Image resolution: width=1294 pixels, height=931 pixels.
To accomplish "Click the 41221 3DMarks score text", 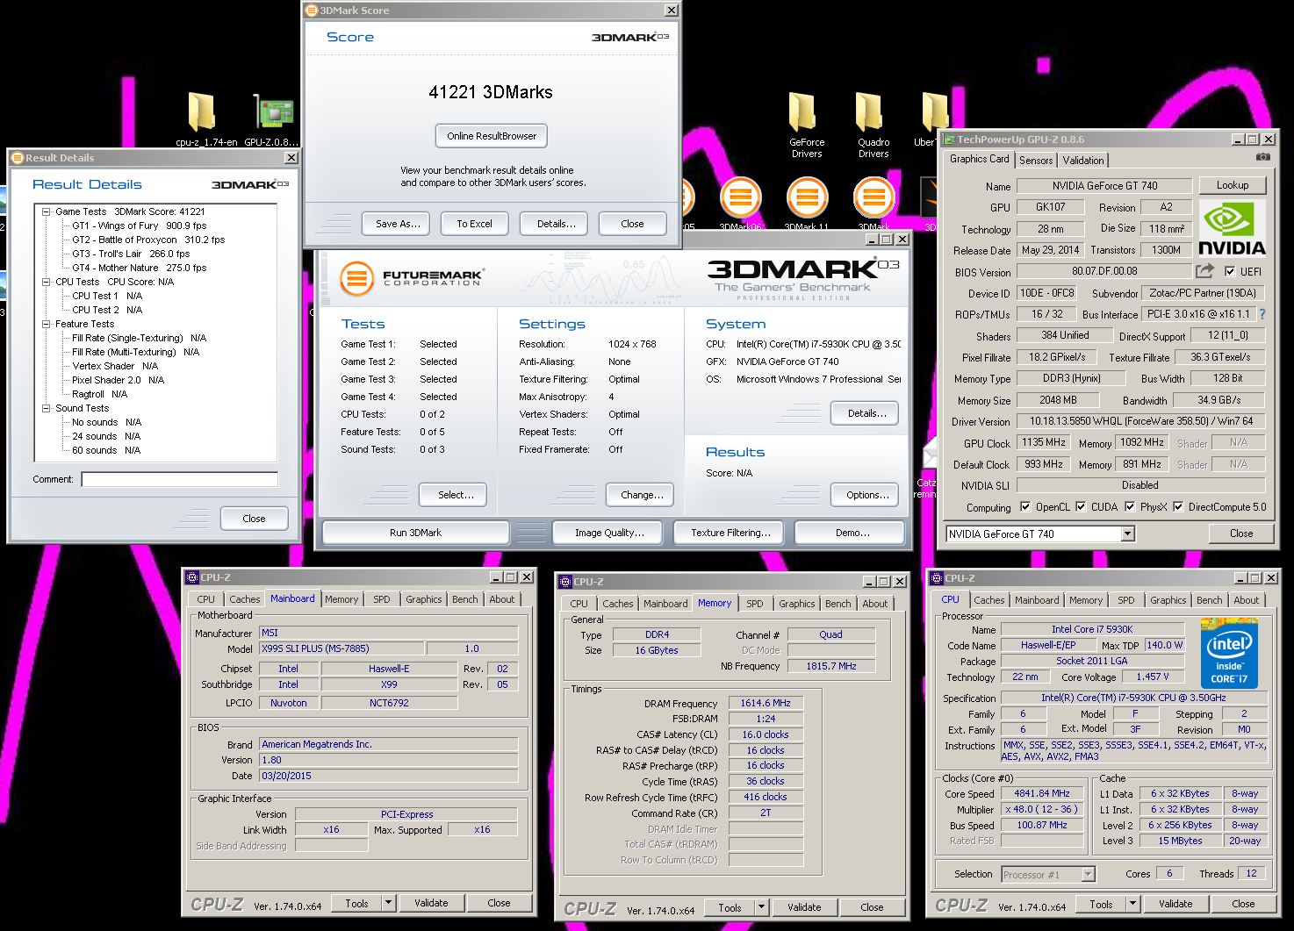I will (x=491, y=92).
